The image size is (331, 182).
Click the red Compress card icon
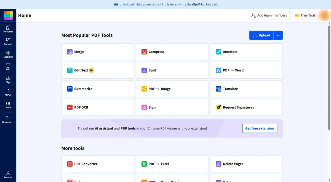144,52
